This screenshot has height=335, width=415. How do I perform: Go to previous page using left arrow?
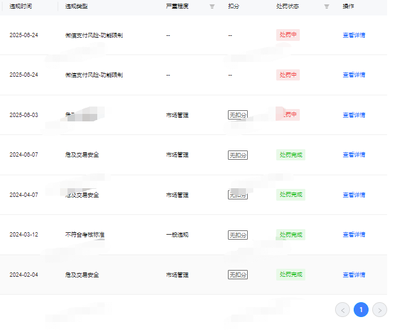coord(343,310)
